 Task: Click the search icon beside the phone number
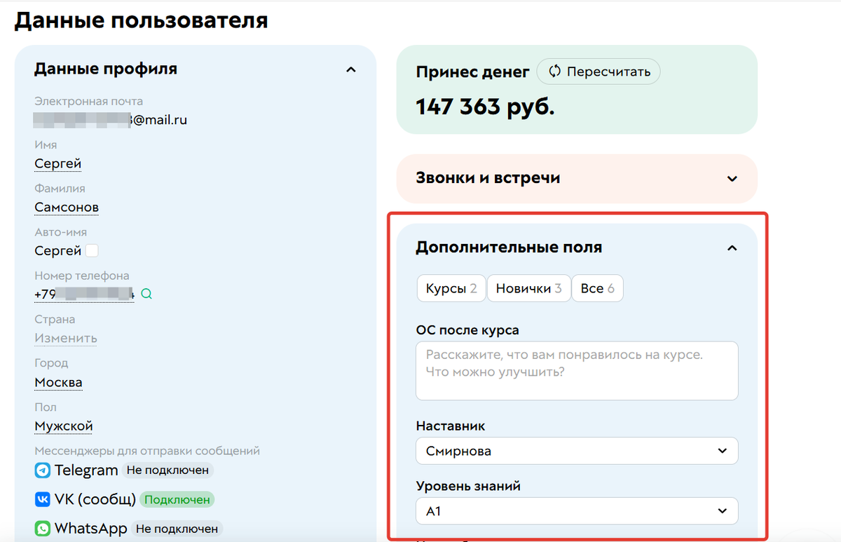tap(146, 294)
